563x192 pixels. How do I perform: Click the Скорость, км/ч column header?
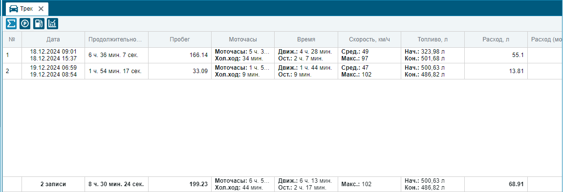coord(369,39)
